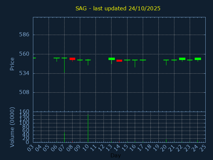The height and width of the screenshot is (160, 213).
Task: Select the red candlestick on day 14
Action: click(x=119, y=61)
